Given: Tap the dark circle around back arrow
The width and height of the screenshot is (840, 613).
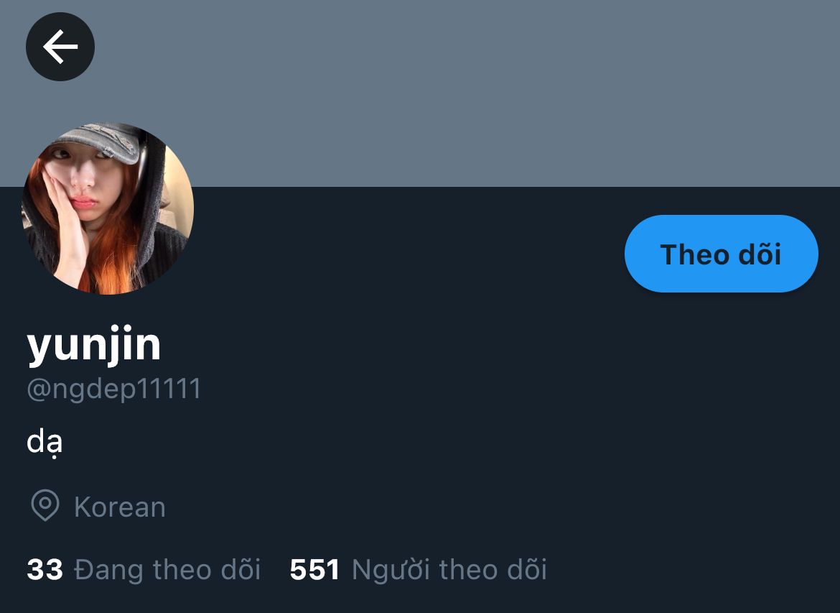Looking at the screenshot, I should tap(60, 47).
